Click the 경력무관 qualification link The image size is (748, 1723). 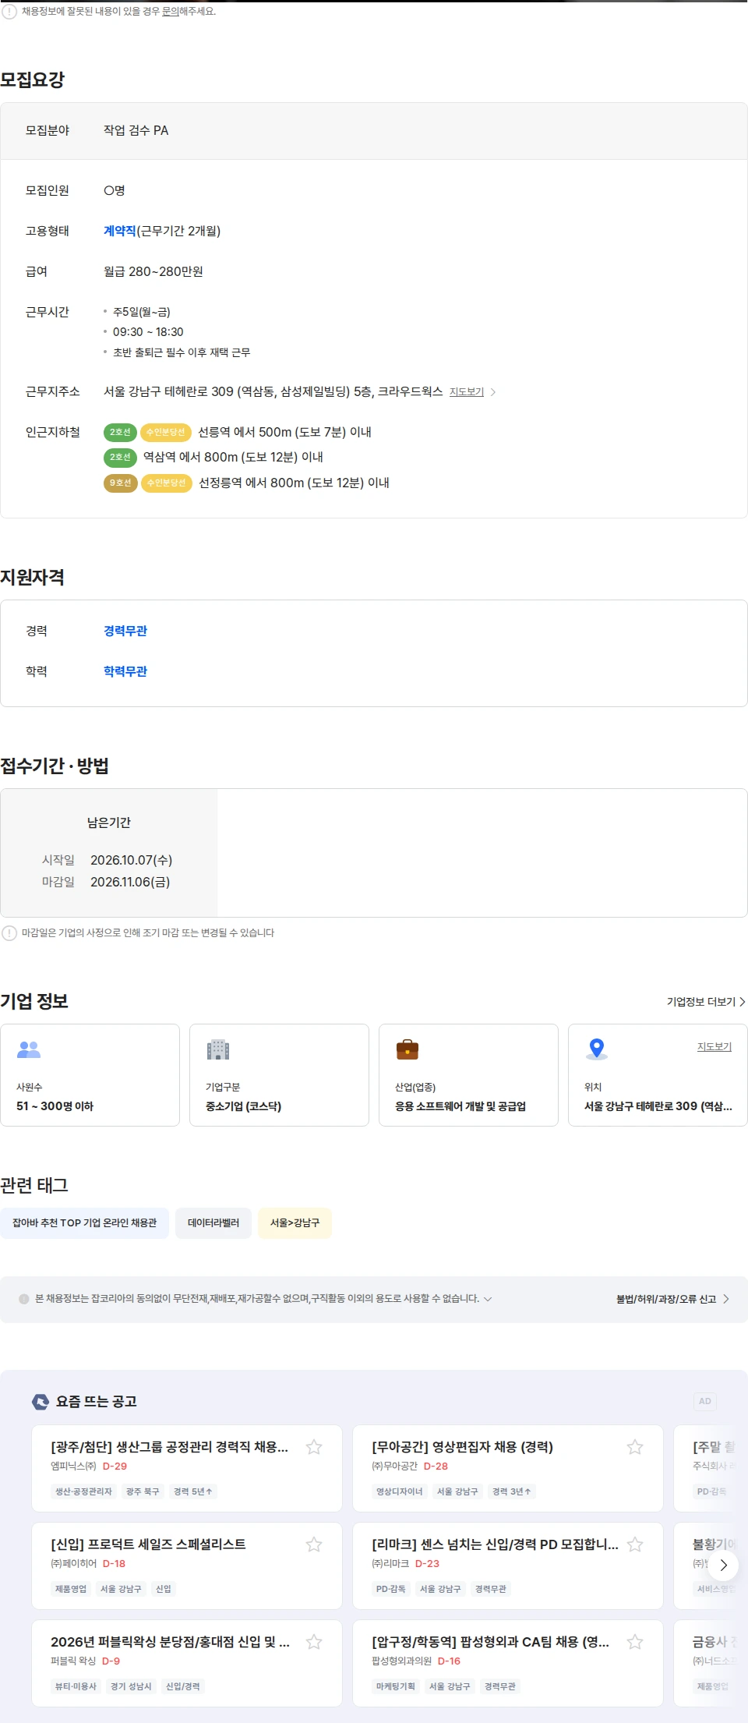[x=125, y=631]
